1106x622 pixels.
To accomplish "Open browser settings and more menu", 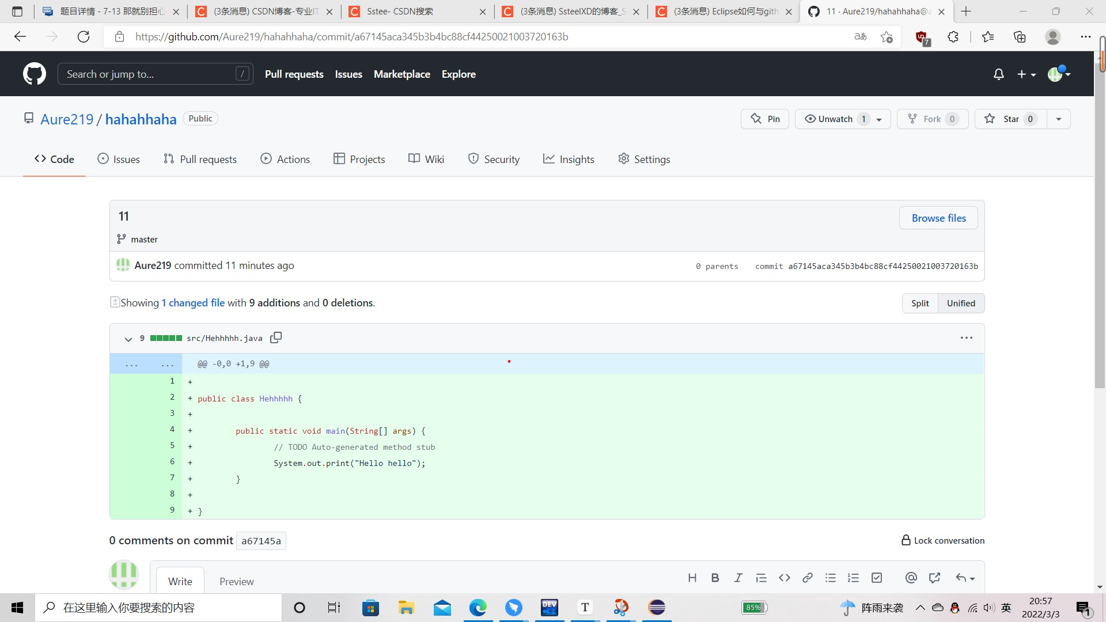I will [1085, 37].
